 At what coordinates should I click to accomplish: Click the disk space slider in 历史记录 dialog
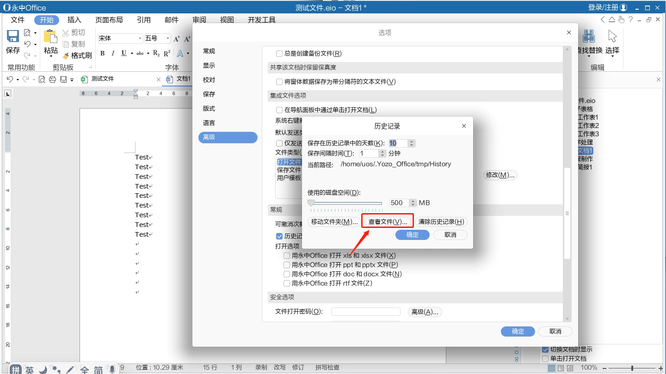coord(345,203)
